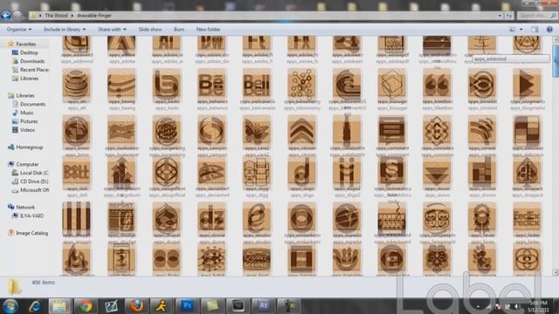559x314 pixels.
Task: Select the apps_blogmarks play arrows icon
Action: pos(527,85)
